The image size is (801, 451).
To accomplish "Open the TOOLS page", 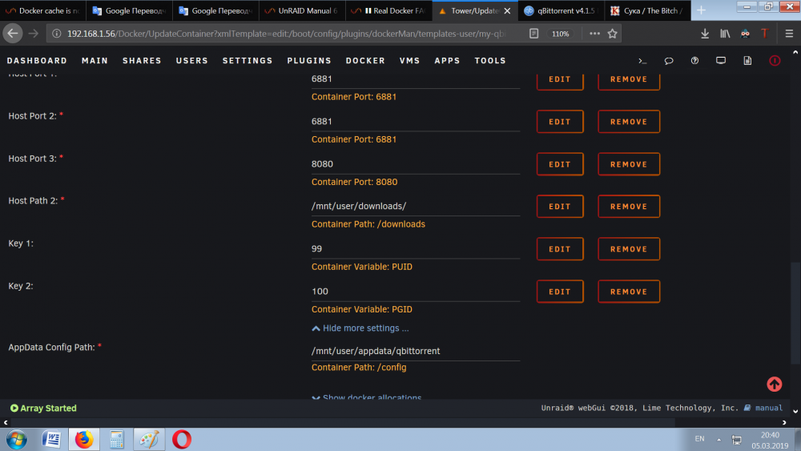I will click(490, 61).
